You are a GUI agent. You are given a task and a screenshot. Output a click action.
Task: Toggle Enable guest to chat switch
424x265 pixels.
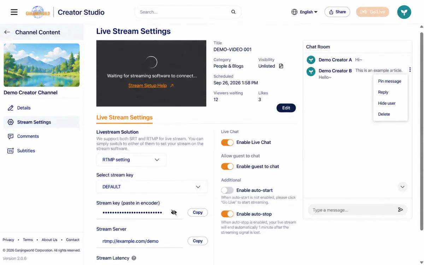[x=227, y=166]
